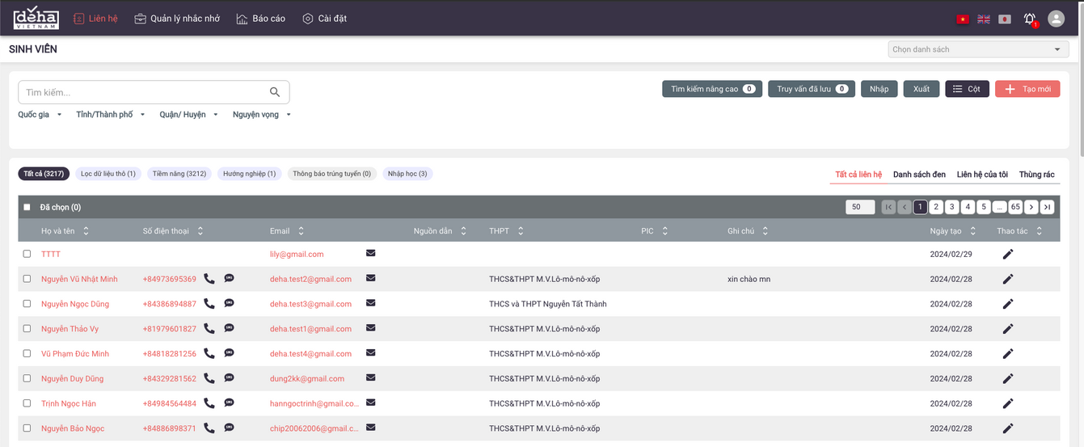Open Tìm kiếm nâng cao advanced search
Screen dimensions: 1084x447
pos(711,89)
